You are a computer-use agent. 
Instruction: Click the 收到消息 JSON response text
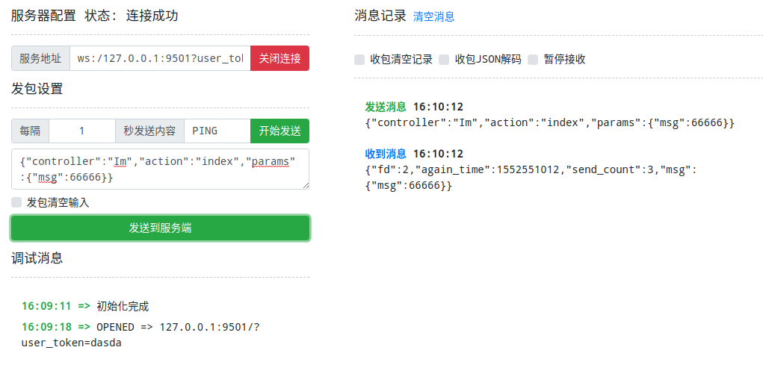pos(531,177)
